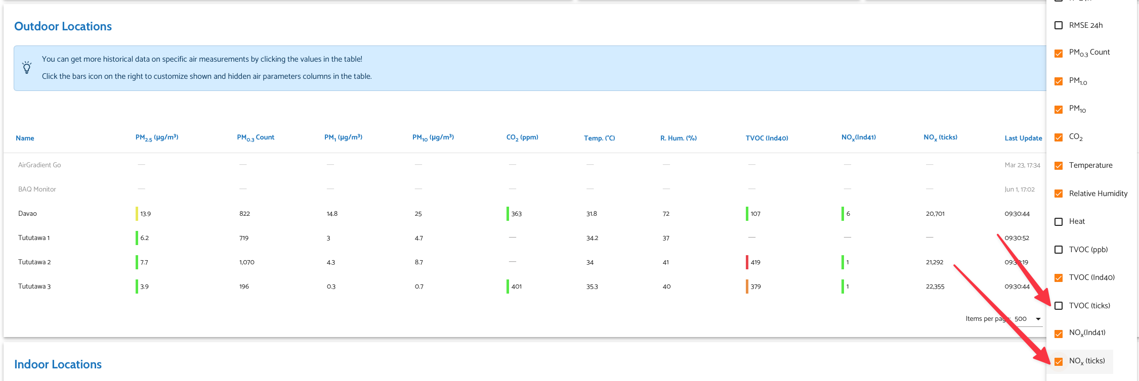Enable the RMSE 24h checkbox
Image resolution: width=1139 pixels, height=381 pixels.
[x=1059, y=25]
